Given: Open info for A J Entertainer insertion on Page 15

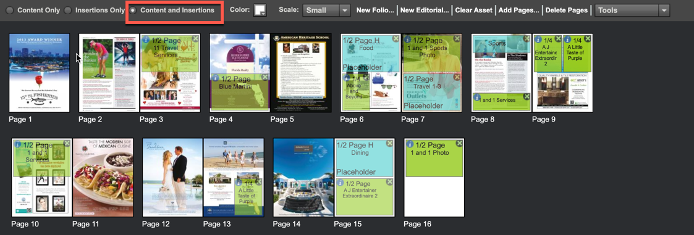Looking at the screenshot, I should 341,183.
